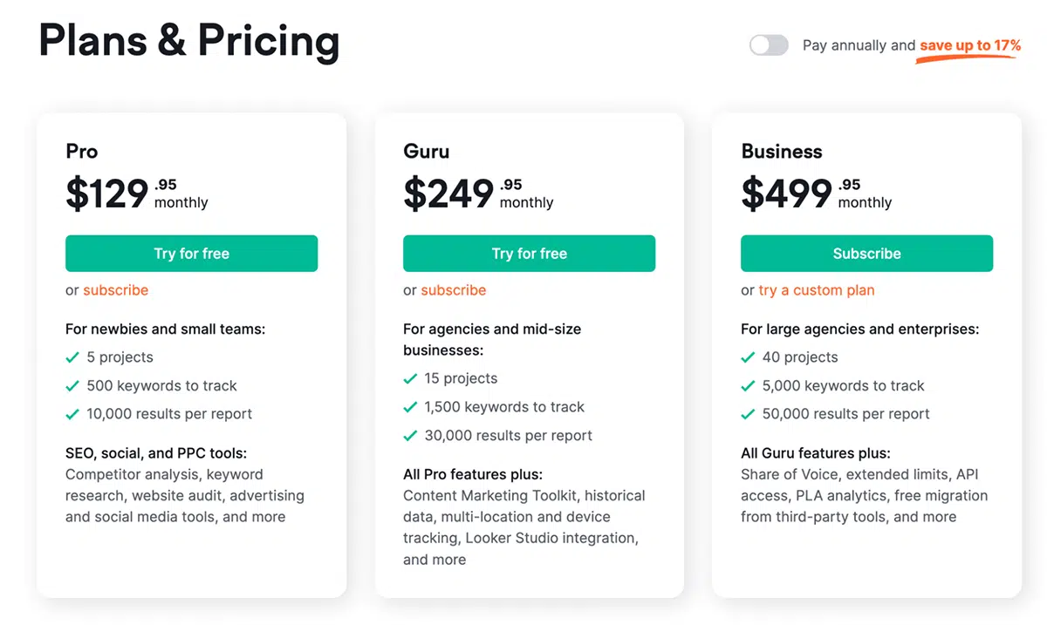Click the Plans & Pricing heading
The height and width of the screenshot is (625, 1047).
189,41
